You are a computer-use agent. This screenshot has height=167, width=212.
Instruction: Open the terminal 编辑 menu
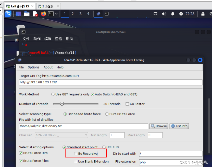pyautogui.click(x=48, y=39)
